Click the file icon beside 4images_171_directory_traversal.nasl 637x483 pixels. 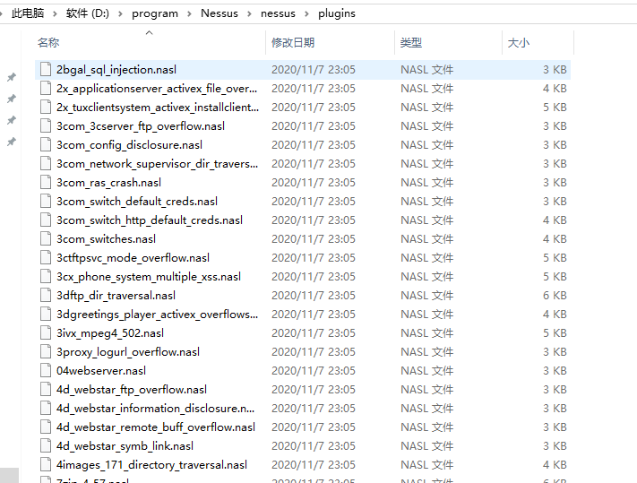pyautogui.click(x=46, y=465)
